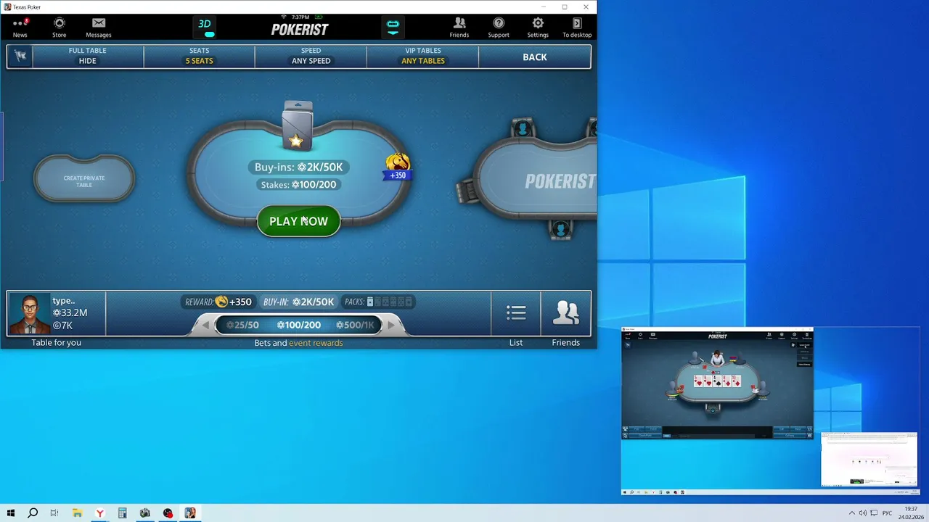Open File Explorer from taskbar

(x=78, y=513)
